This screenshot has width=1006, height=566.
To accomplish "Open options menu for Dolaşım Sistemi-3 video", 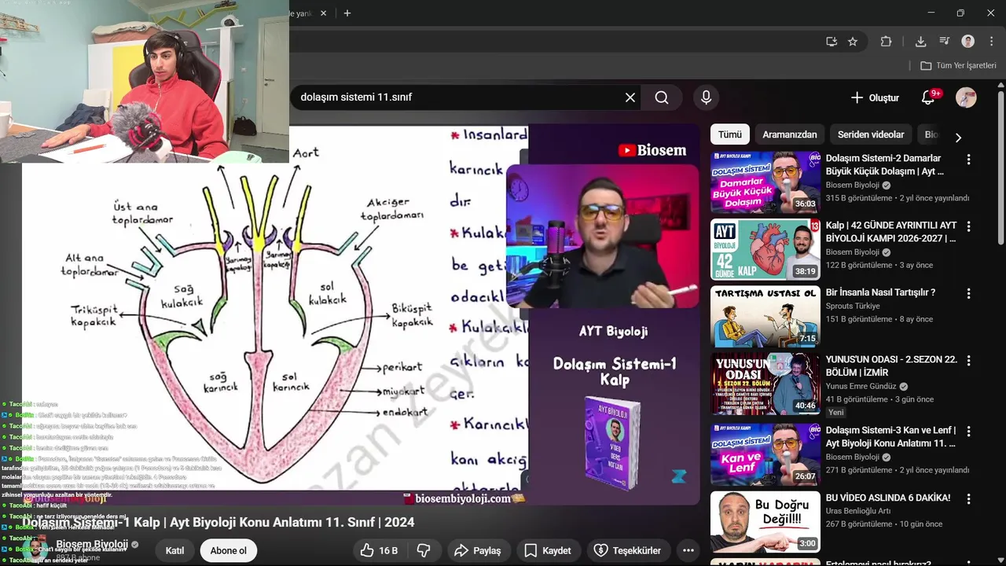I will click(x=968, y=432).
